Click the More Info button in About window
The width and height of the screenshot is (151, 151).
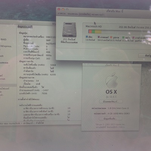point(111,119)
